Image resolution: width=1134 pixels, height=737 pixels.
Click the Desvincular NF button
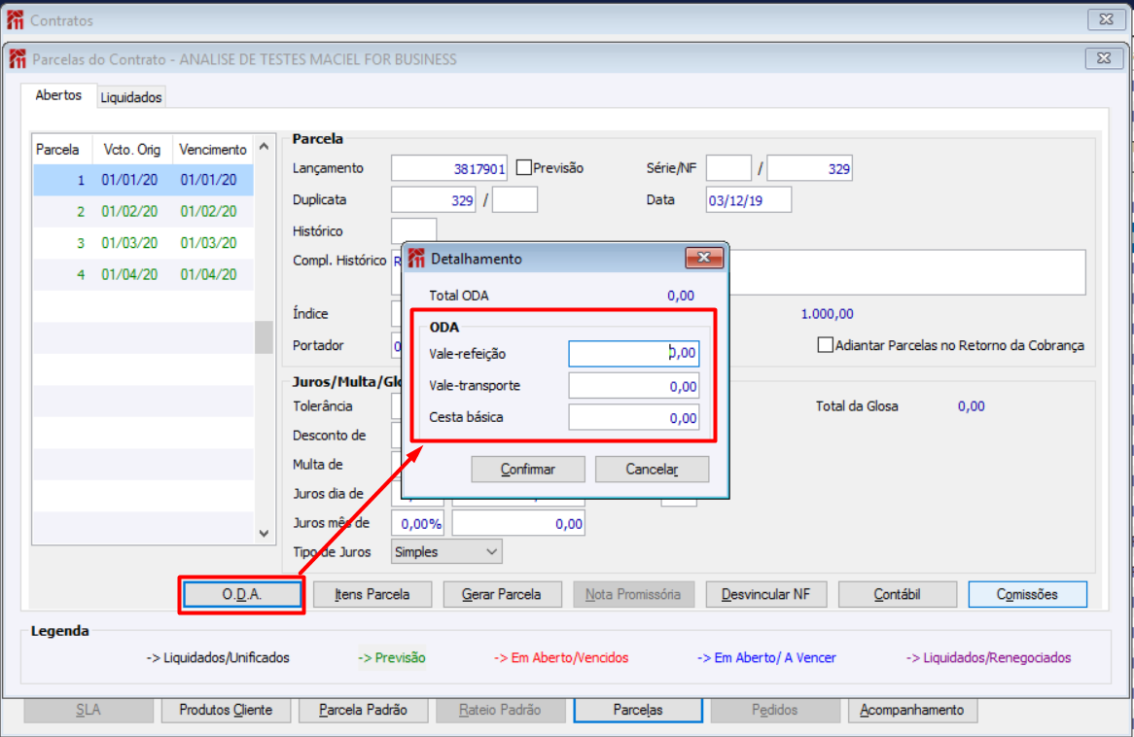tap(765, 594)
